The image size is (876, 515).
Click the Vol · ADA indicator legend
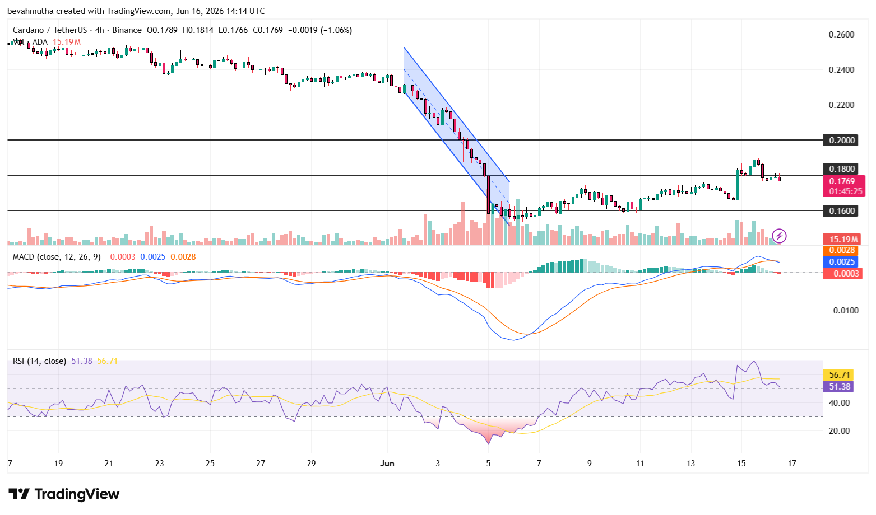[30, 42]
